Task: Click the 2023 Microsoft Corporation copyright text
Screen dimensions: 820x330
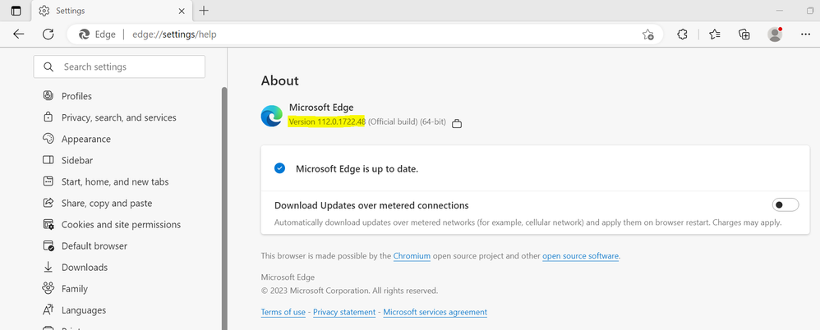Action: (x=349, y=291)
